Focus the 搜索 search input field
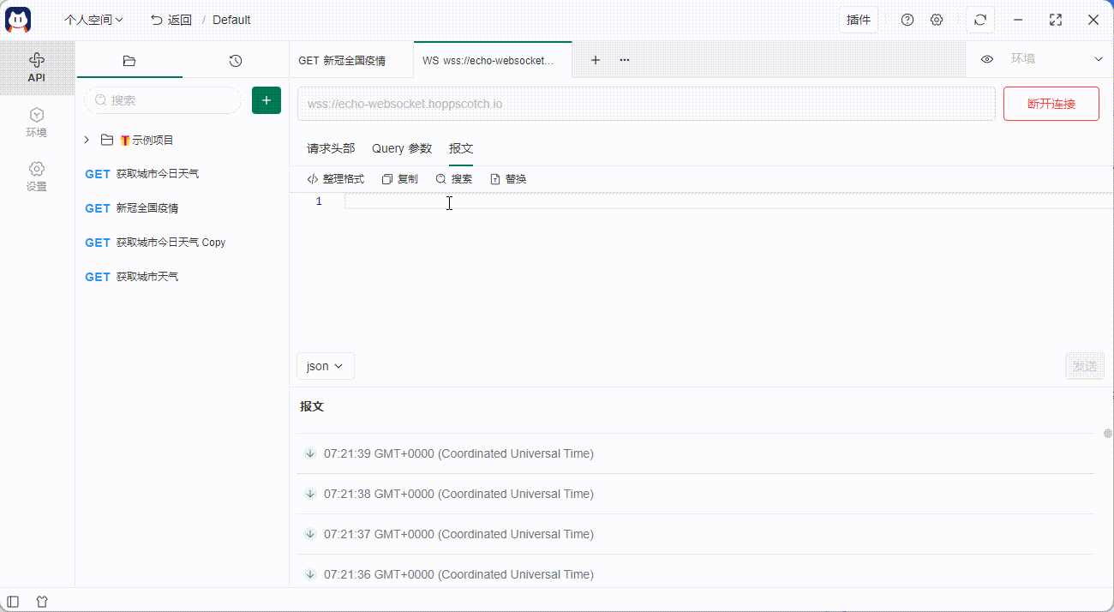Viewport: 1114px width, 612px height. (x=163, y=100)
